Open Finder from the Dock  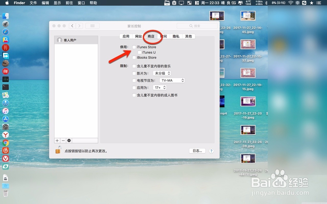point(6,16)
